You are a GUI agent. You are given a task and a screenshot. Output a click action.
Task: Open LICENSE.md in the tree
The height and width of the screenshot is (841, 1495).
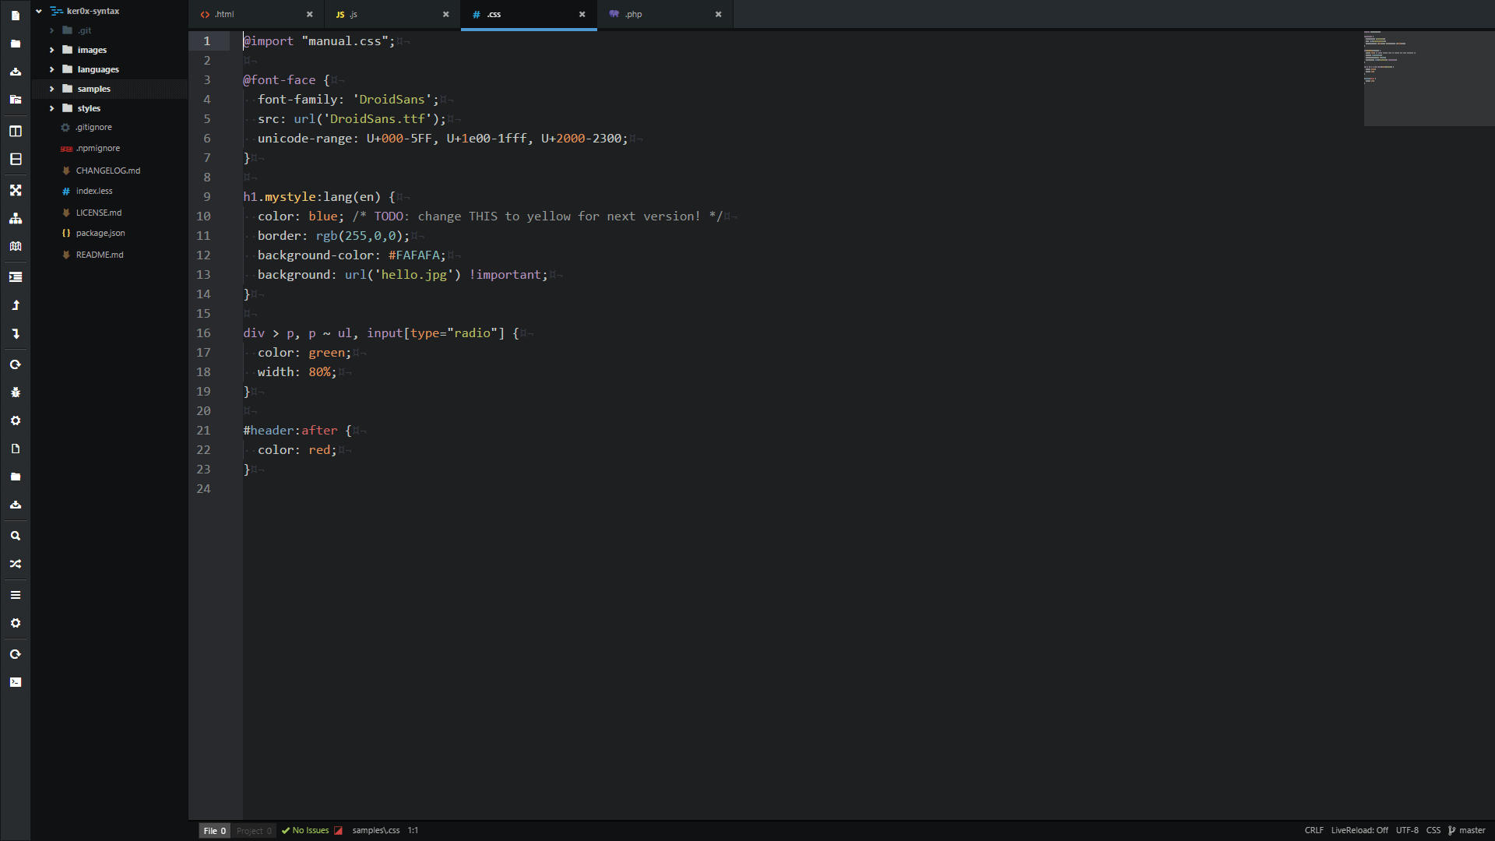[99, 213]
